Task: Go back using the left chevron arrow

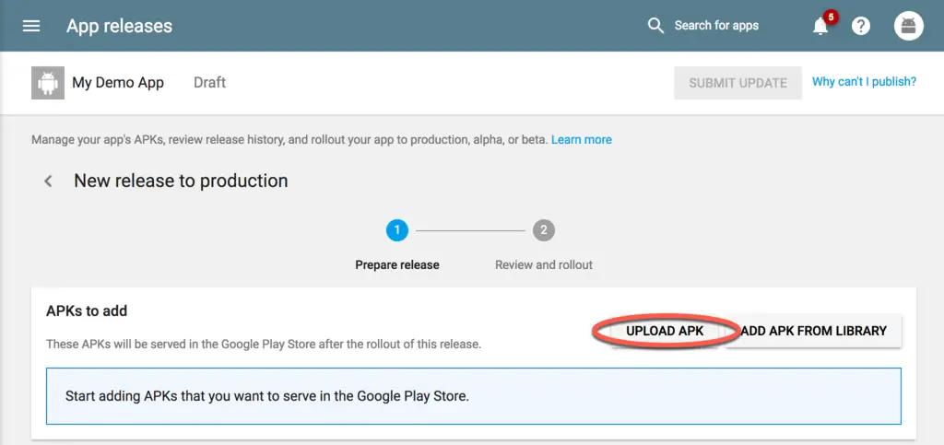Action: click(49, 182)
